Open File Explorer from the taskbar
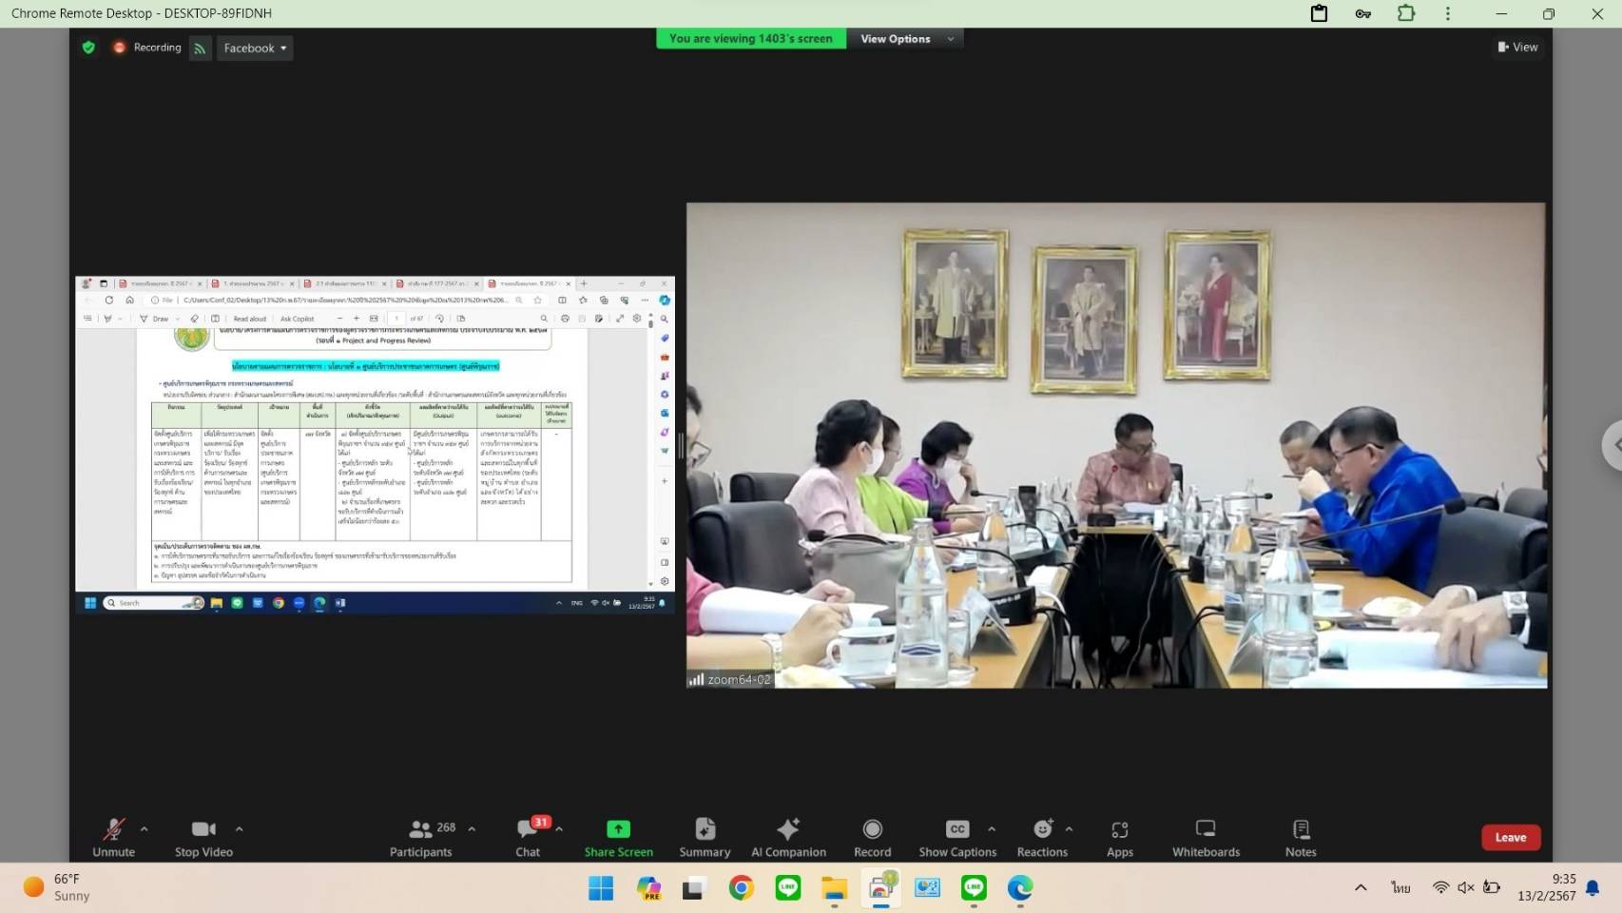 point(835,888)
